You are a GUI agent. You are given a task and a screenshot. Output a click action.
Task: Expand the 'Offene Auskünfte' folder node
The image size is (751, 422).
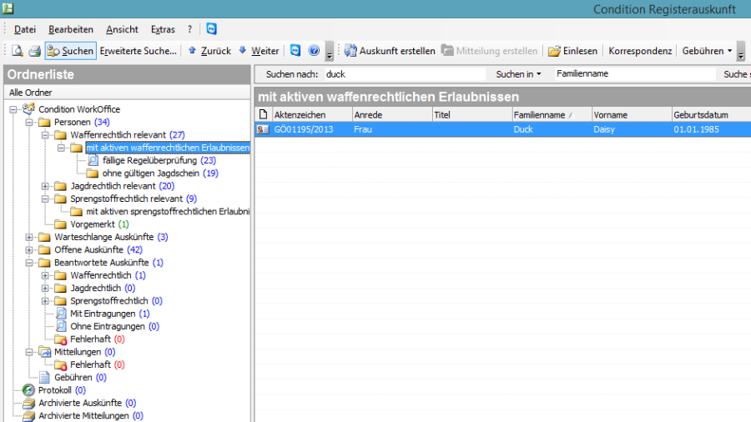tap(30, 250)
